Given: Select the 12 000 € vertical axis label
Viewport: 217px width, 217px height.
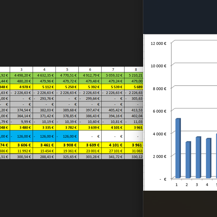Looking at the screenshot, I should pos(158,43).
